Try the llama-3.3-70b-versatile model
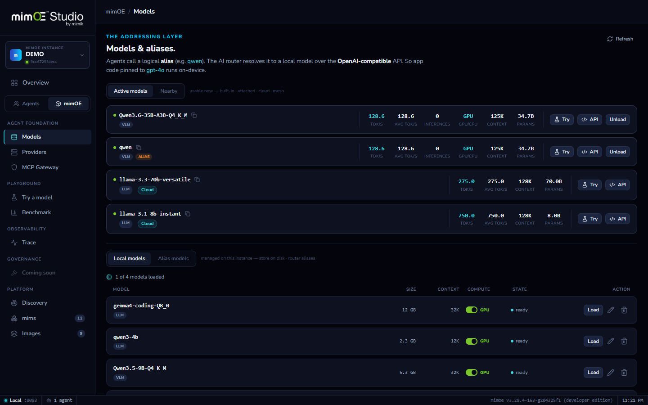Viewport: 648px width, 405px height. pos(589,185)
